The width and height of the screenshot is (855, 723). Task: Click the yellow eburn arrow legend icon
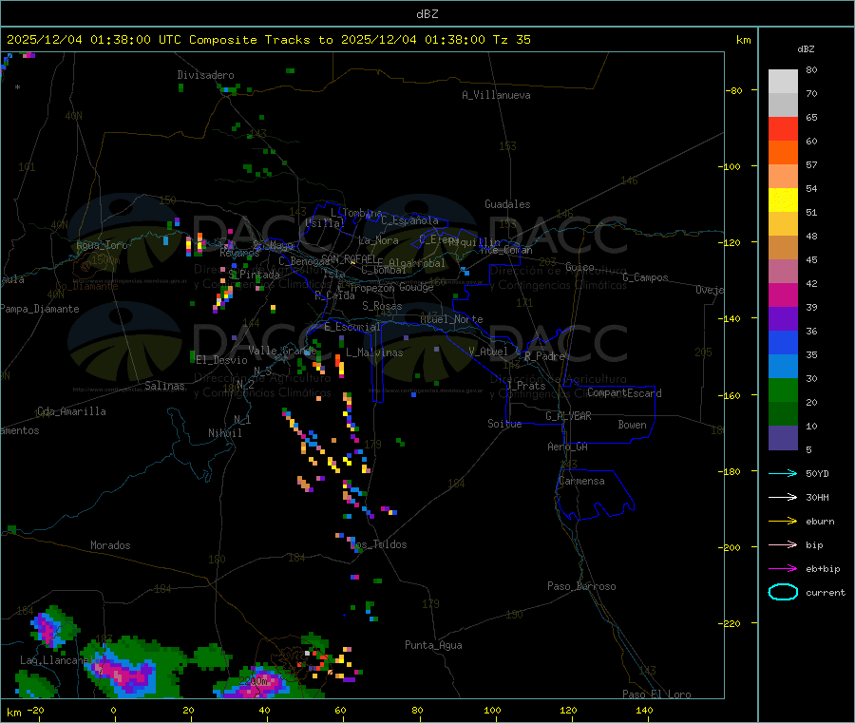tap(783, 522)
